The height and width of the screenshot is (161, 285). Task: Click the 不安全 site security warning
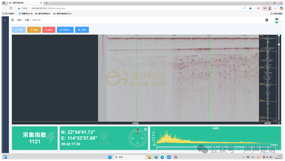click(x=23, y=8)
